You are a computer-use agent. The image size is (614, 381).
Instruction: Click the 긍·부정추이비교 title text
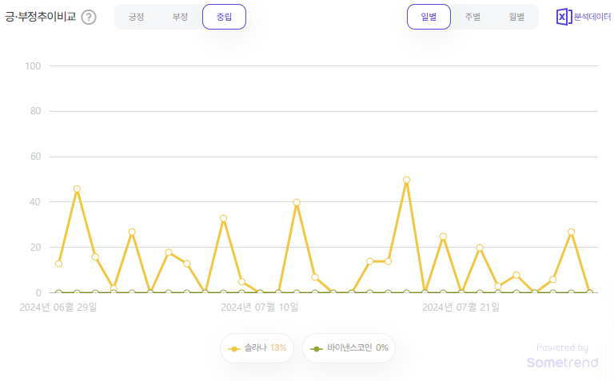(x=40, y=17)
